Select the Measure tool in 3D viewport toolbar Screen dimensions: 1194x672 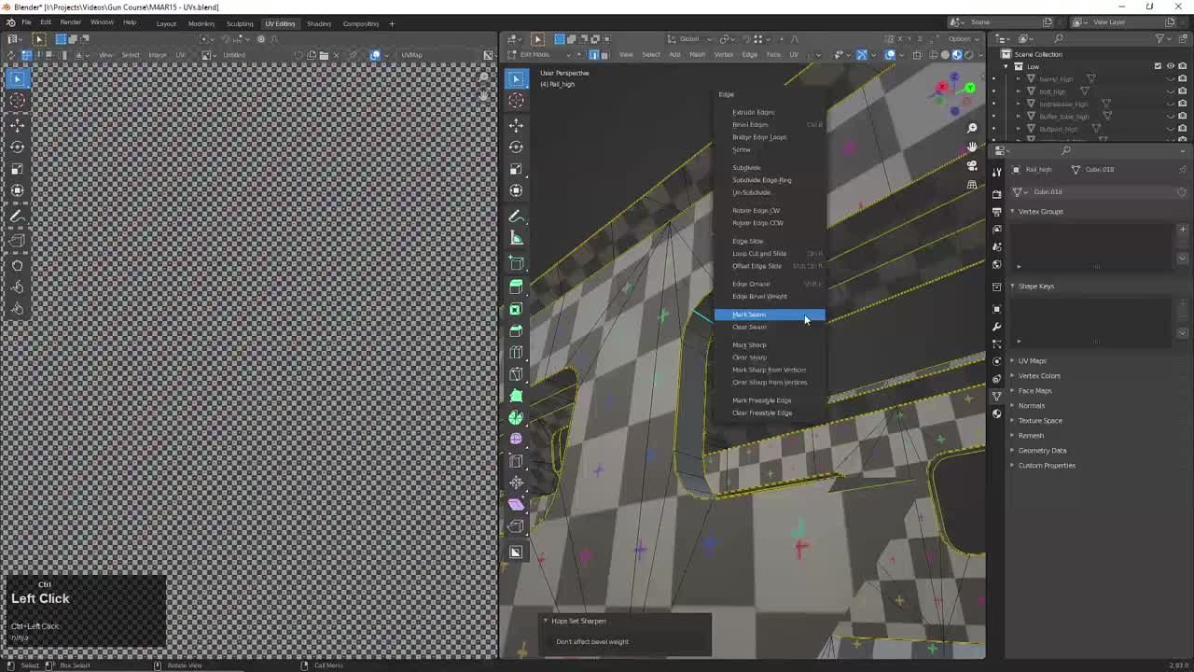click(516, 238)
